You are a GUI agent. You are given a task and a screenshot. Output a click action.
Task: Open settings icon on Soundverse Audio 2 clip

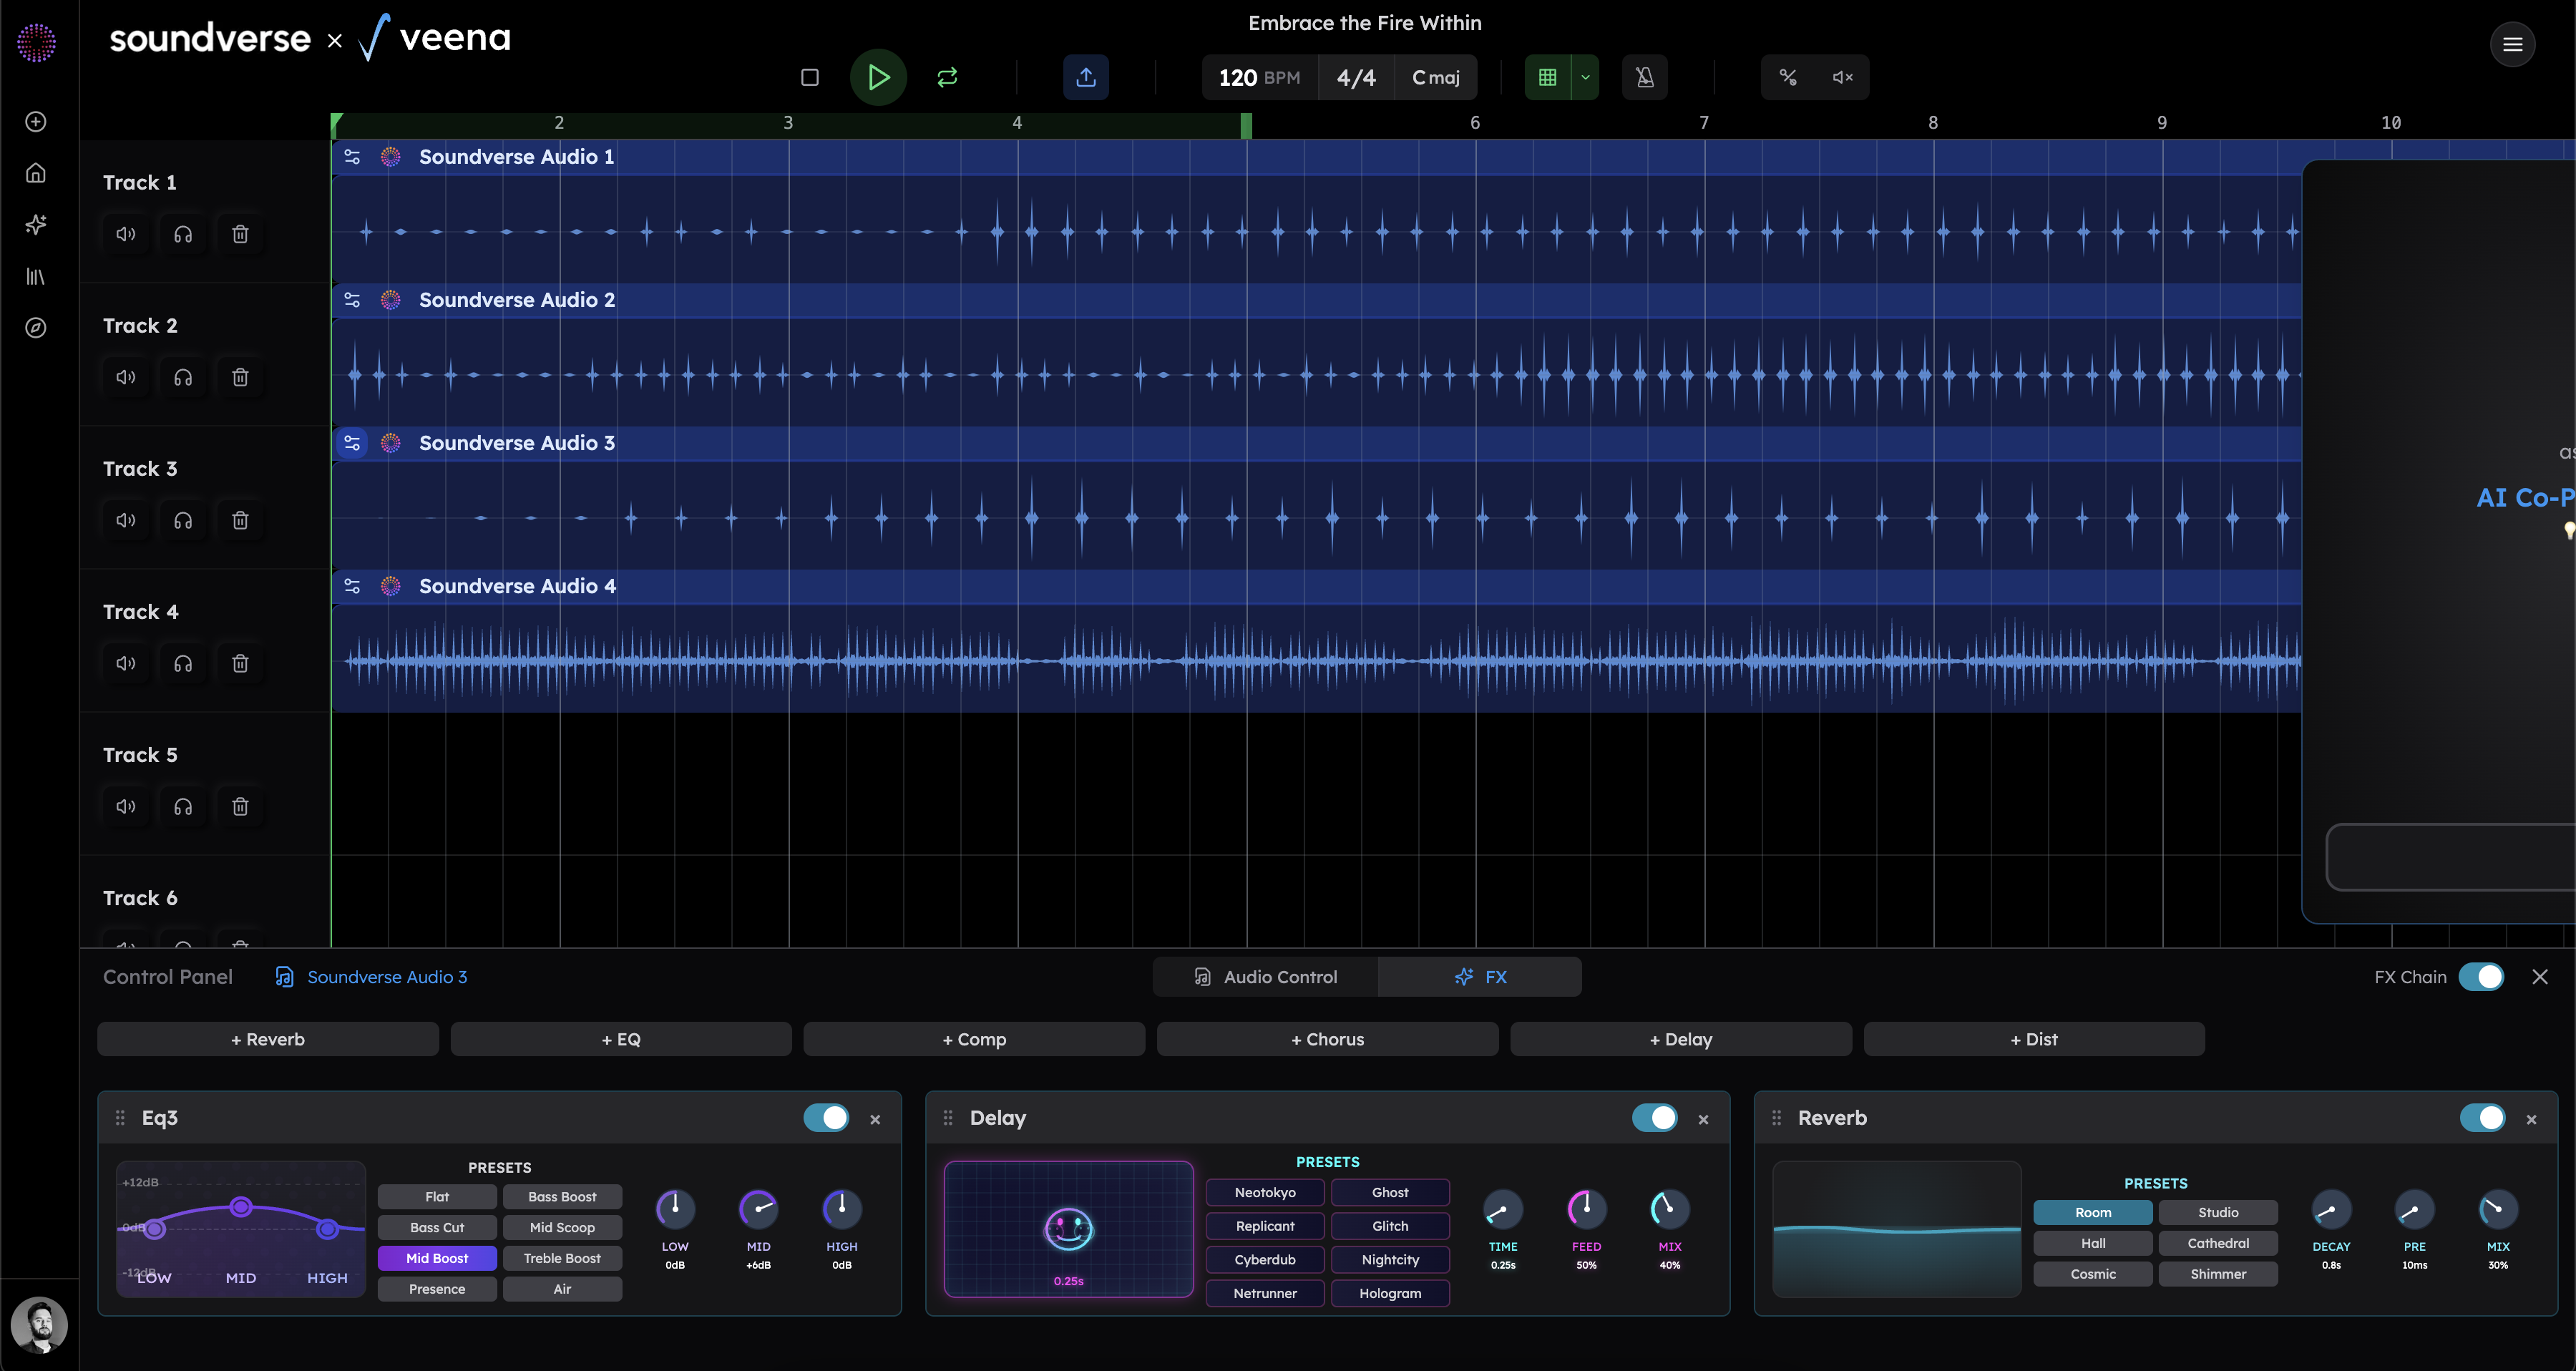(x=352, y=300)
